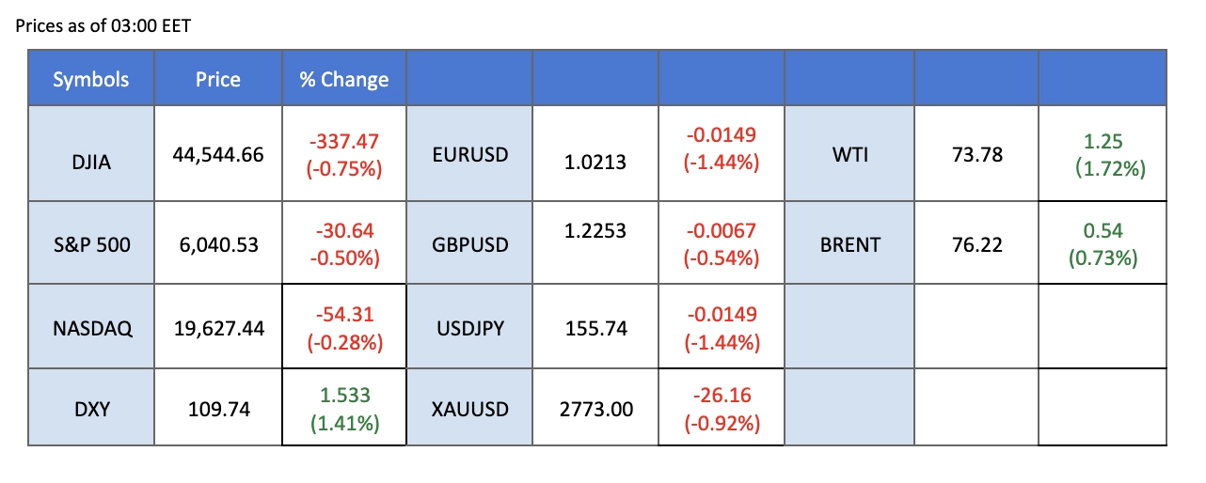Click the XAUUSD symbol cell
Screen dimensions: 1206x483
pyautogui.click(x=468, y=409)
